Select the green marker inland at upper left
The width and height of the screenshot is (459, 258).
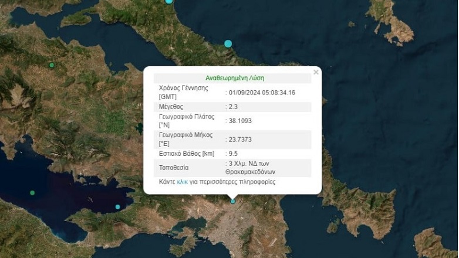(x=52, y=65)
